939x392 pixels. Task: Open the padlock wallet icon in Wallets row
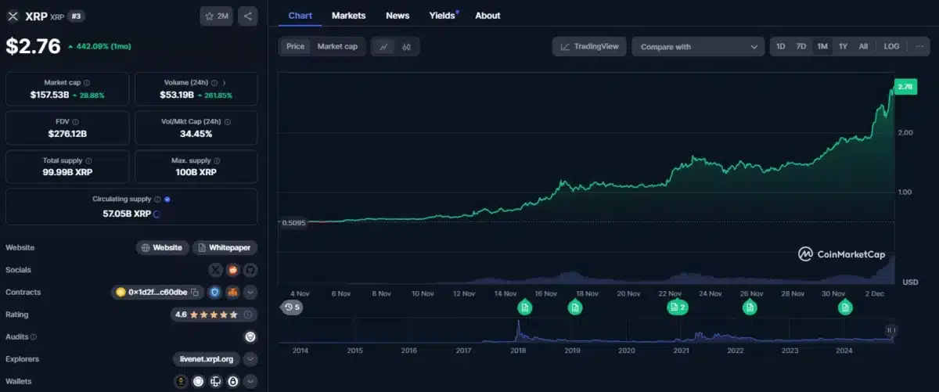(232, 381)
